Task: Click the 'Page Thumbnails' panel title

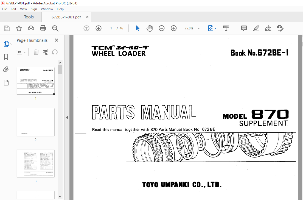Action: [32, 40]
